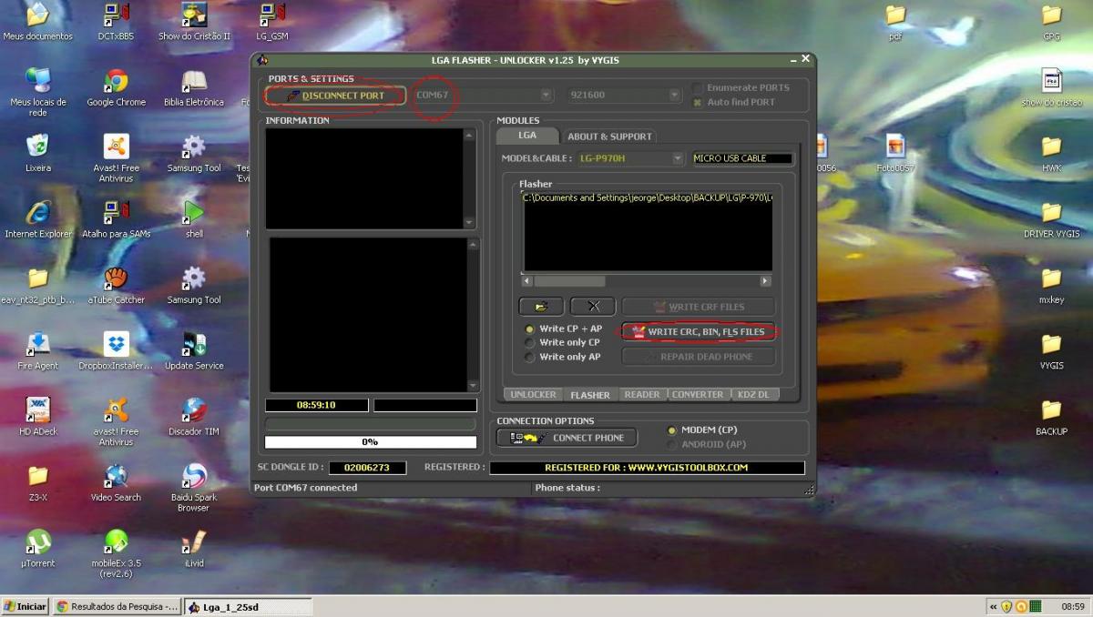Switch to the FLASHER tab
The image size is (1093, 617).
click(x=590, y=395)
